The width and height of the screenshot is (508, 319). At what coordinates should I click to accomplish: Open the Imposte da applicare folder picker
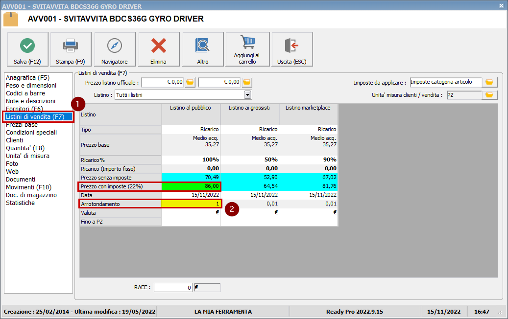[x=489, y=83]
